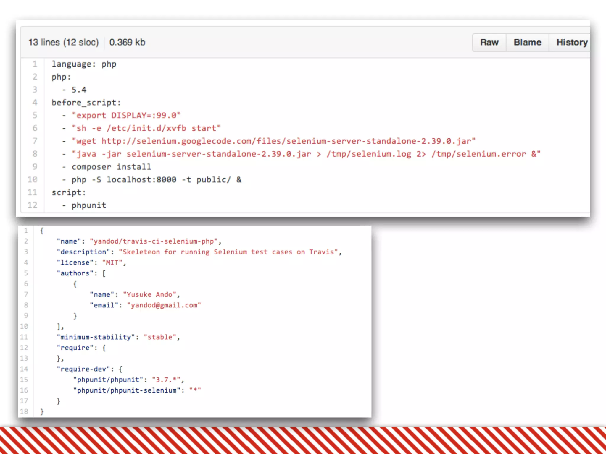Click the 'before_script:' key

86,103
